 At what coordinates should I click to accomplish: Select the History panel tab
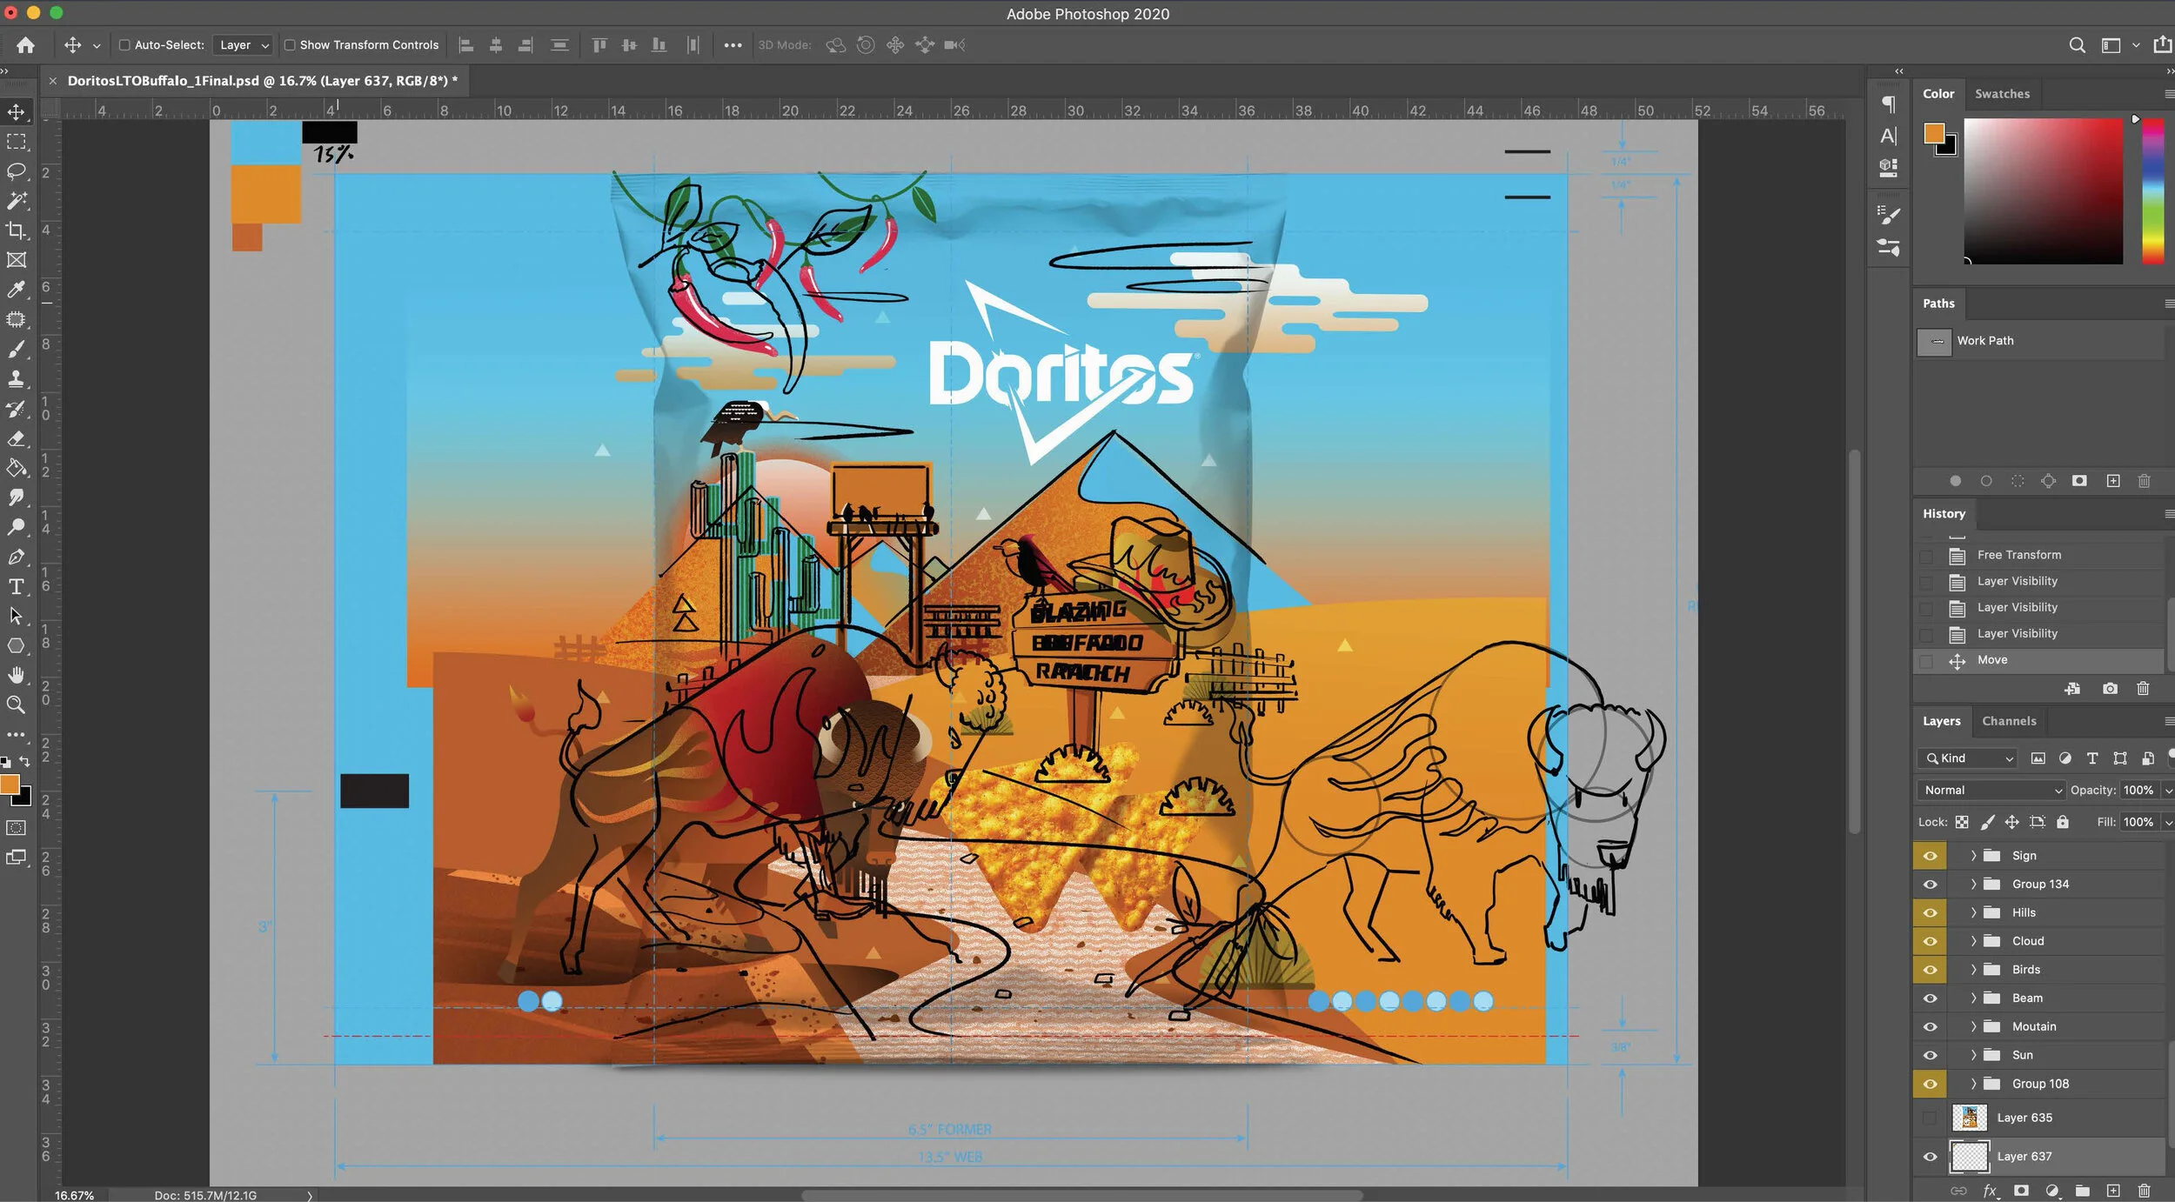click(x=1944, y=514)
